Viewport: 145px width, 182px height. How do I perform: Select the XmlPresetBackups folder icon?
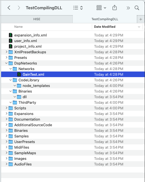11,52
